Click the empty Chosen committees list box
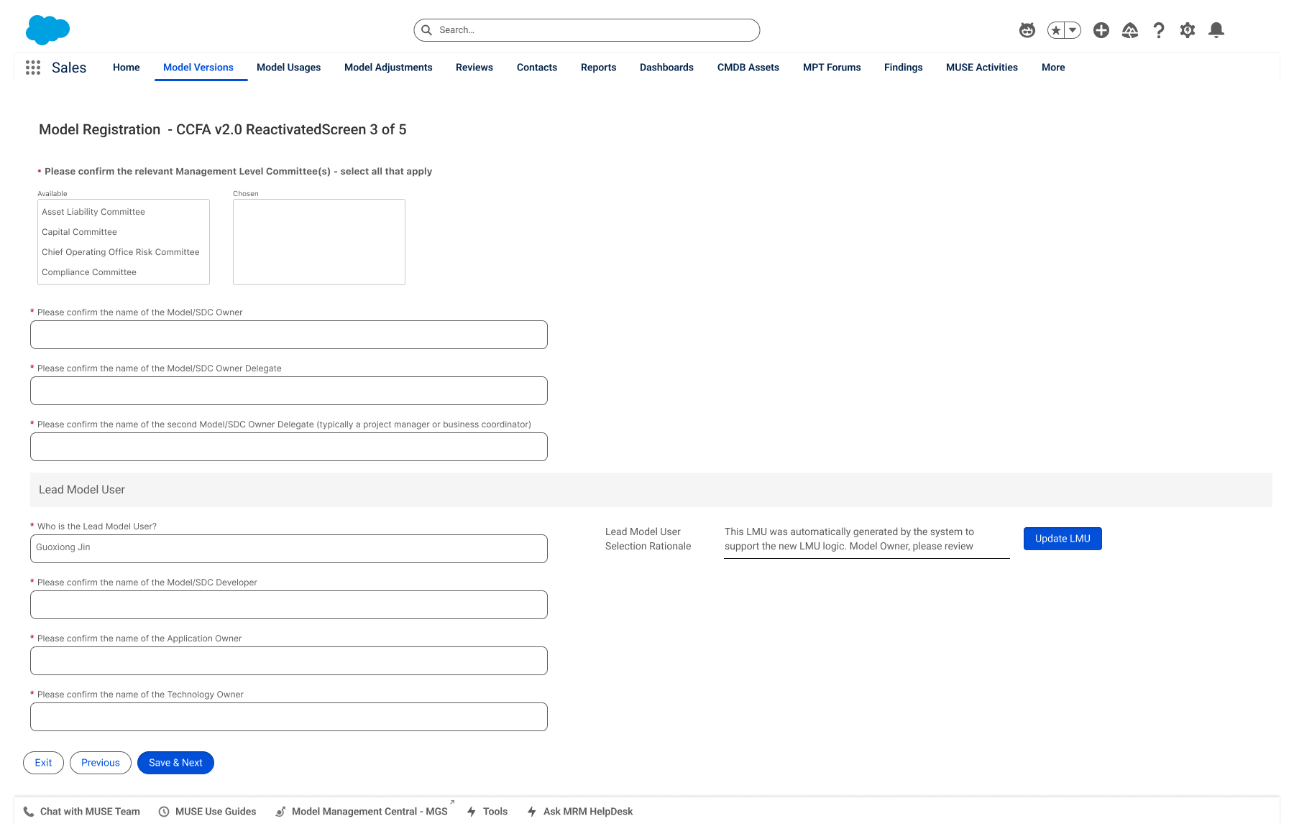Image resolution: width=1294 pixels, height=826 pixels. click(x=319, y=242)
